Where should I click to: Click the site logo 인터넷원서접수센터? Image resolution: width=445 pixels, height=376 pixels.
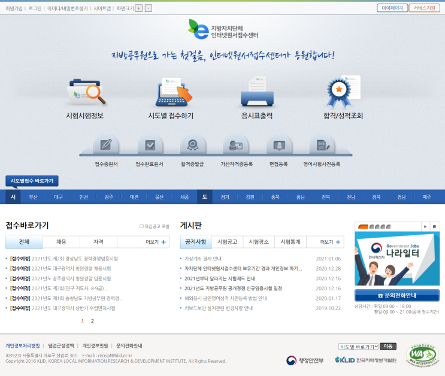coord(223,29)
